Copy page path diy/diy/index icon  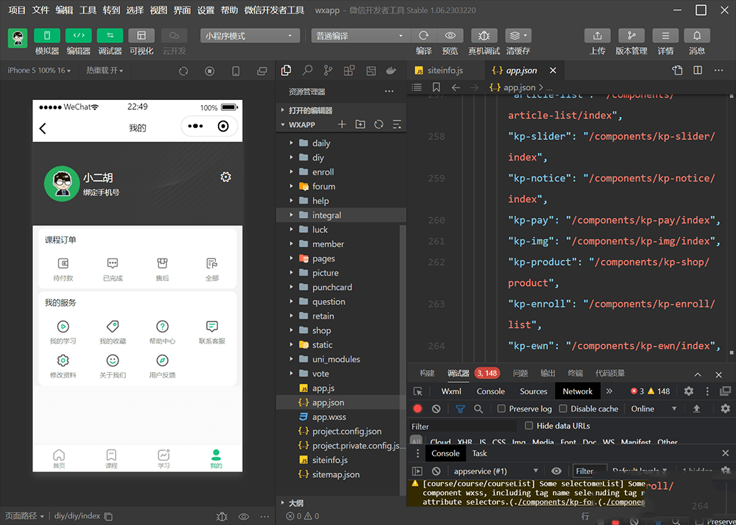pyautogui.click(x=109, y=516)
